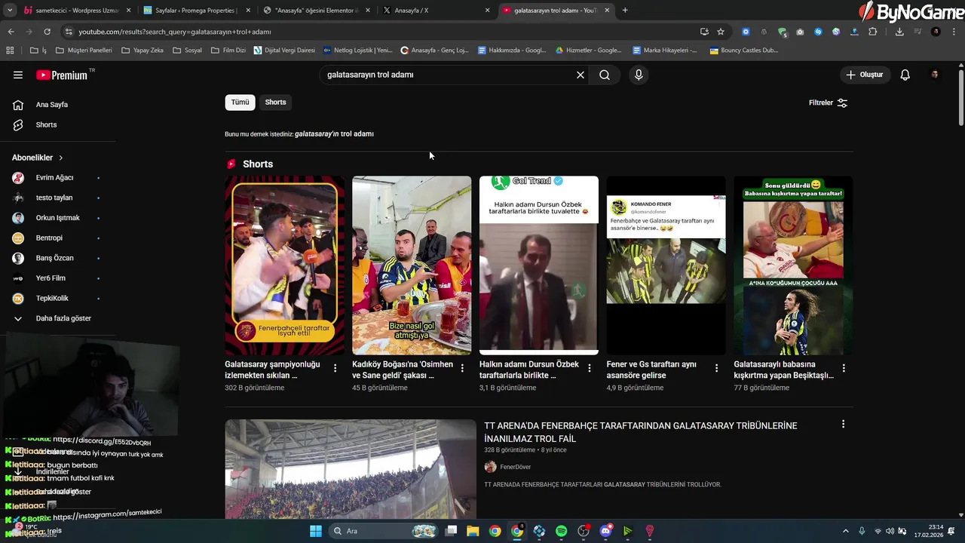Open the Film Dizi bookmark folder
Image resolution: width=965 pixels, height=543 pixels.
point(228,51)
